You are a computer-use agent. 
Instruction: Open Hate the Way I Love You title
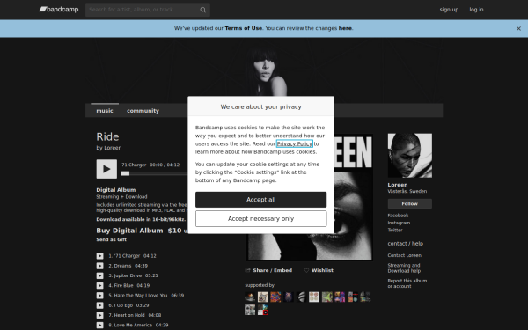[141, 296]
